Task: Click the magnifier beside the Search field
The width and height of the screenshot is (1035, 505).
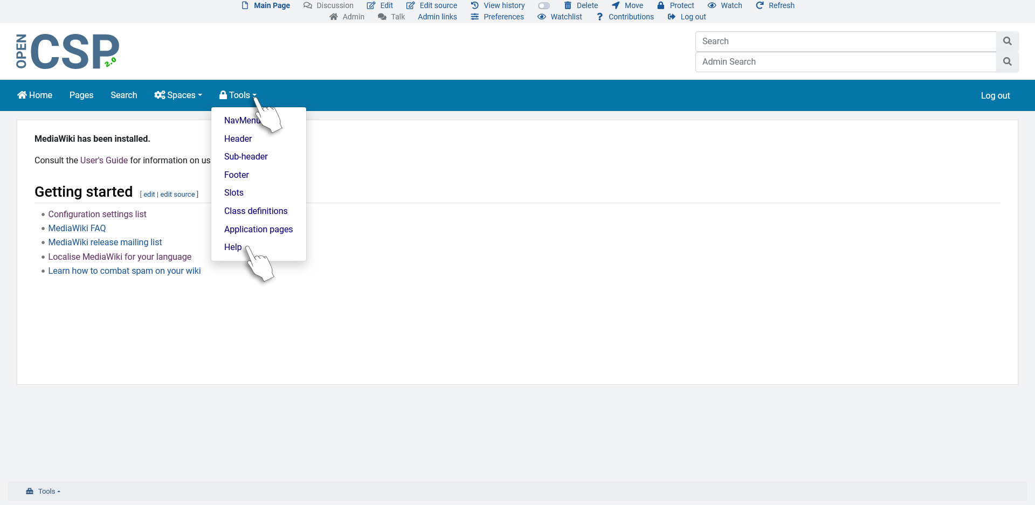Action: pyautogui.click(x=1007, y=41)
